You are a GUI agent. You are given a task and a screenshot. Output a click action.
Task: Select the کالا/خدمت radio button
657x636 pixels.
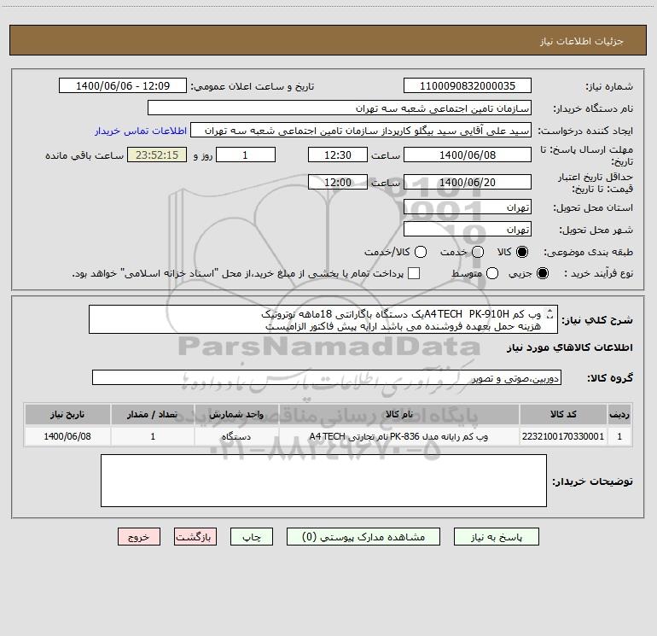[421, 252]
